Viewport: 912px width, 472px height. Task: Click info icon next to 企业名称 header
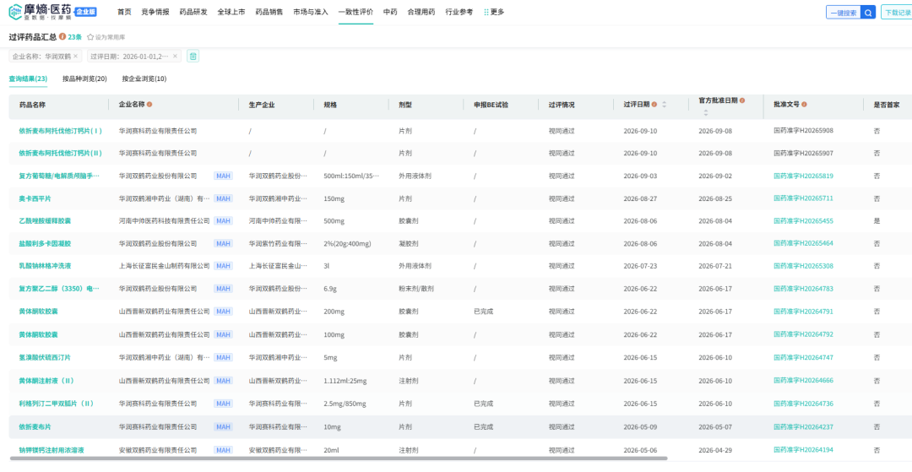point(149,105)
